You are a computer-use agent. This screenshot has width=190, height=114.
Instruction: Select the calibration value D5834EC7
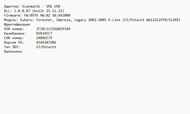click(x=44, y=34)
